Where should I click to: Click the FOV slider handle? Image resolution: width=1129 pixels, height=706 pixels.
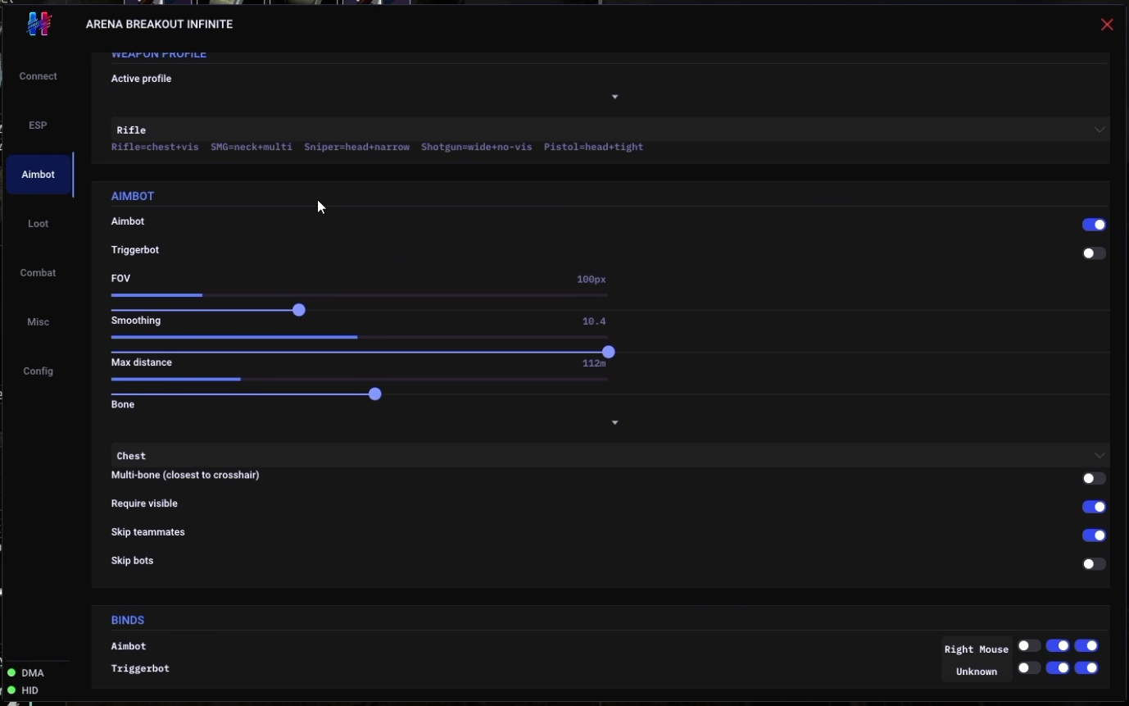pyautogui.click(x=299, y=310)
